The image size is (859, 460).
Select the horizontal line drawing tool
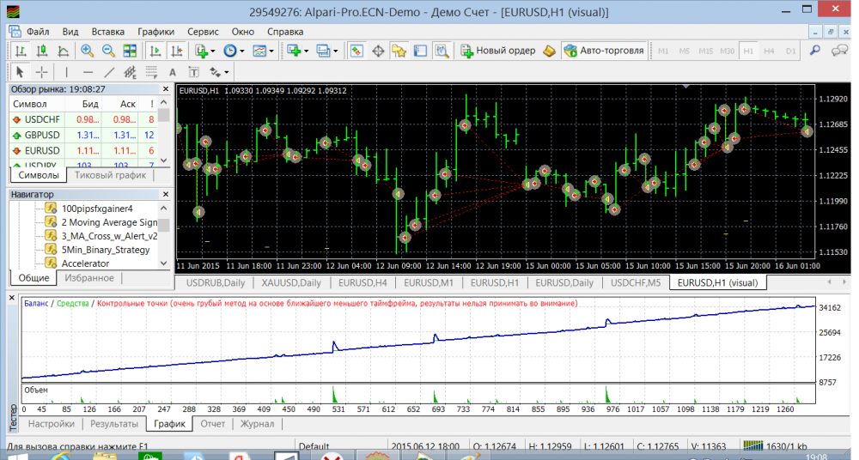pyautogui.click(x=88, y=72)
